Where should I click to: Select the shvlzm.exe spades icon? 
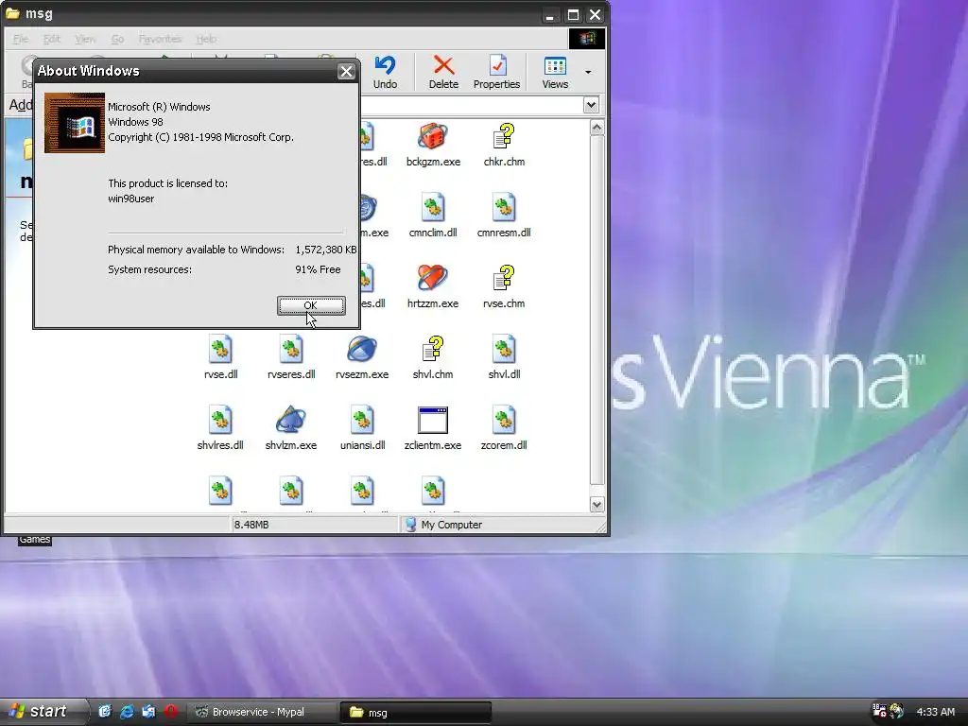coord(291,428)
